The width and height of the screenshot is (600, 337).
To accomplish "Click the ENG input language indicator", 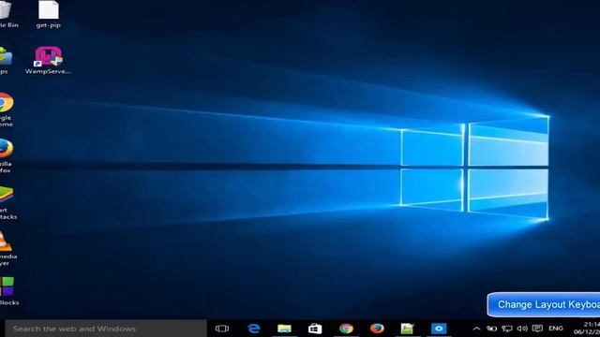I will pos(556,329).
